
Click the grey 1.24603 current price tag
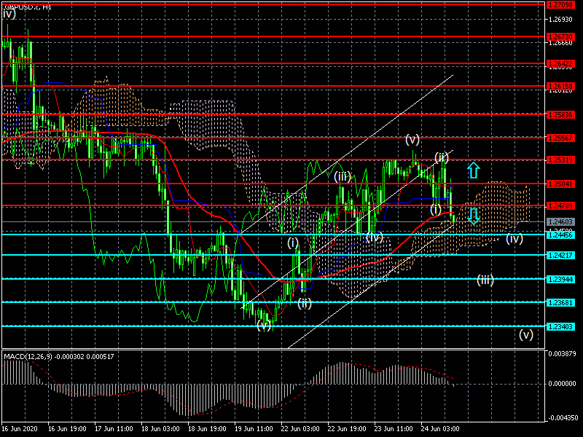pos(560,222)
